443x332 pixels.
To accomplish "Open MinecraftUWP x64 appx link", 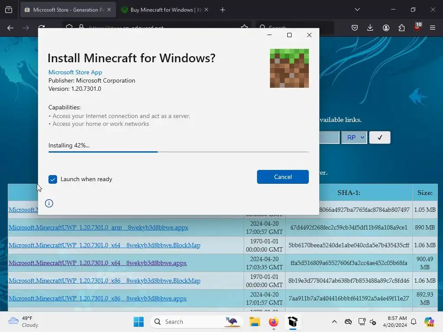I will (x=98, y=263).
